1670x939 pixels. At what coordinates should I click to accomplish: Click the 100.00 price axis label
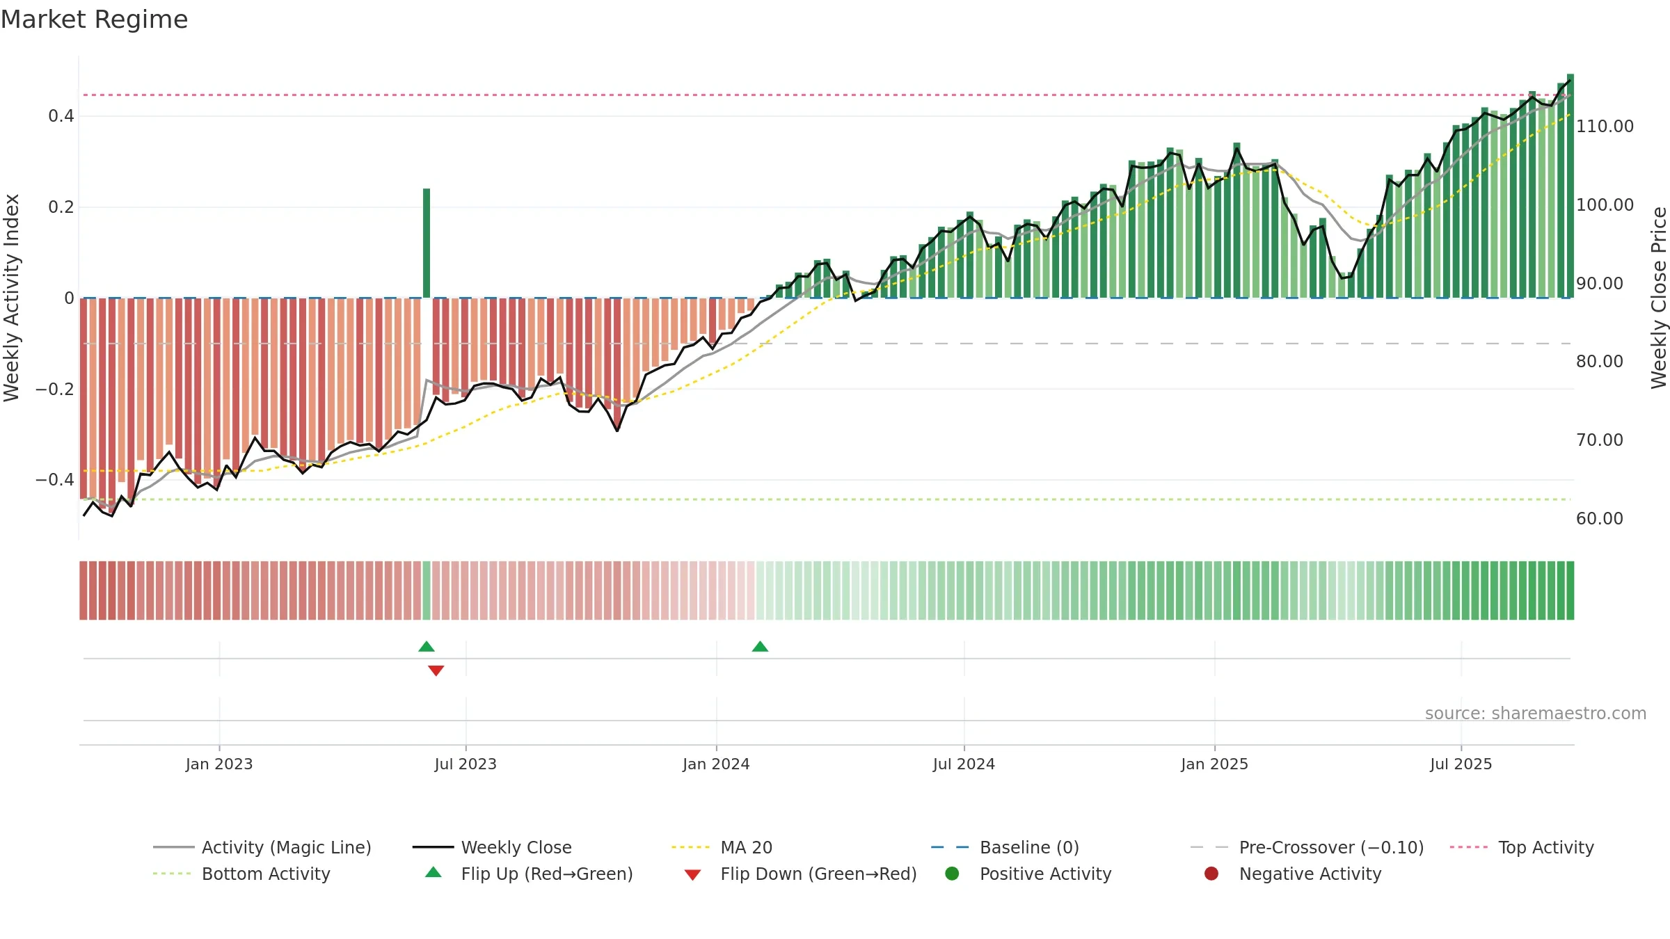[x=1605, y=205]
